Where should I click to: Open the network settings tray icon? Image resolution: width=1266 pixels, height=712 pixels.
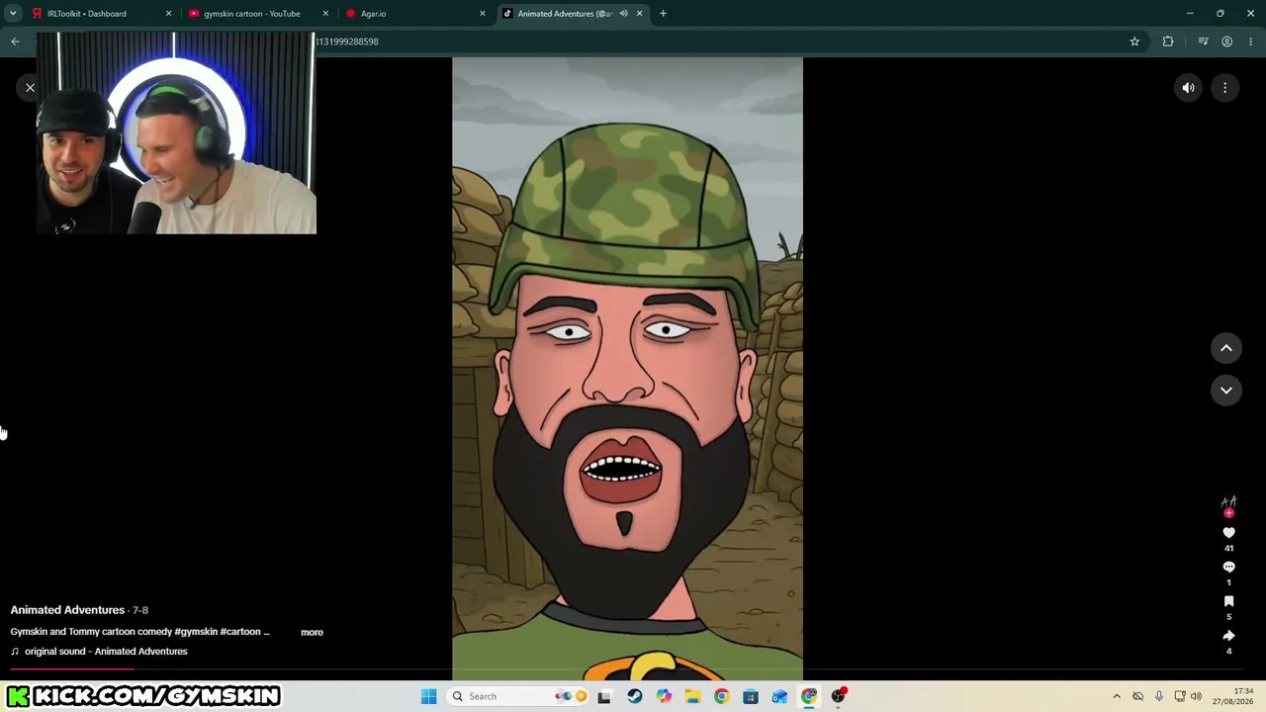(x=1180, y=696)
